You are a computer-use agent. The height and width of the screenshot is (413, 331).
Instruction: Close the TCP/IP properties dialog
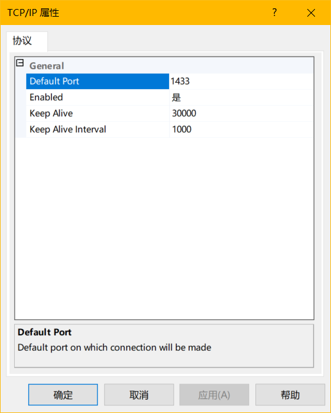click(311, 13)
